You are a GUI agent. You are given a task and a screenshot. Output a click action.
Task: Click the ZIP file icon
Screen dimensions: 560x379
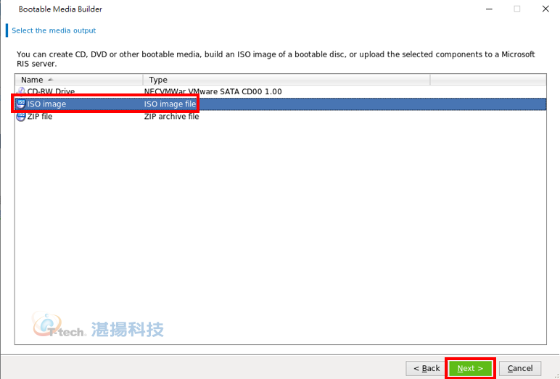(x=21, y=117)
